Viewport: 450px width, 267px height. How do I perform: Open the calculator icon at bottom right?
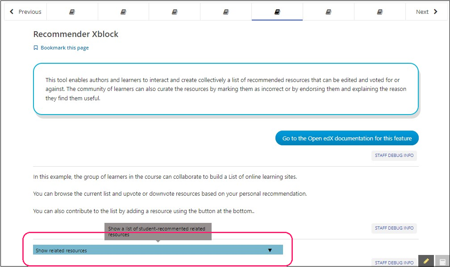[x=442, y=262]
